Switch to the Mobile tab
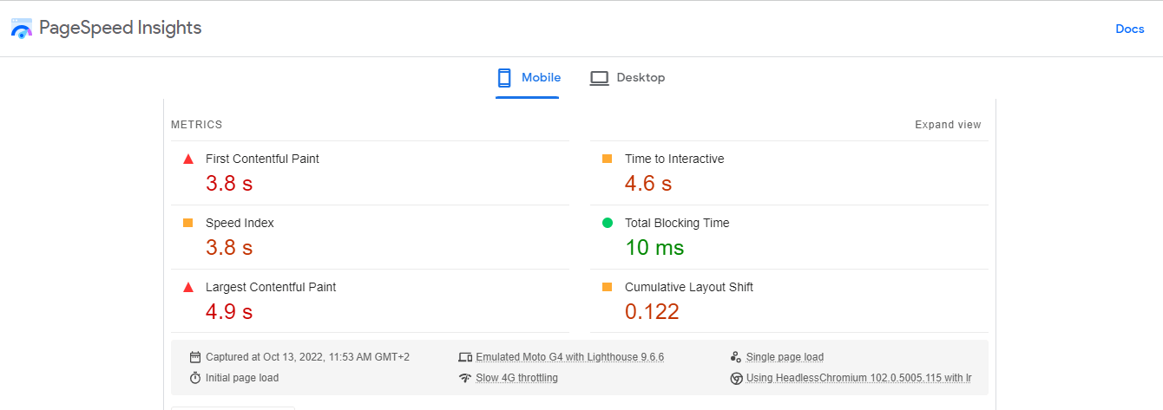The image size is (1163, 410). 528,78
